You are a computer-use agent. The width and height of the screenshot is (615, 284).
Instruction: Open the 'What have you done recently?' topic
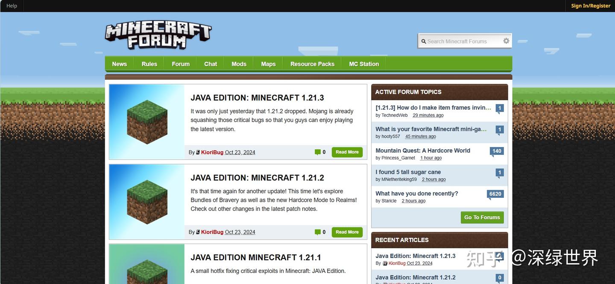416,193
